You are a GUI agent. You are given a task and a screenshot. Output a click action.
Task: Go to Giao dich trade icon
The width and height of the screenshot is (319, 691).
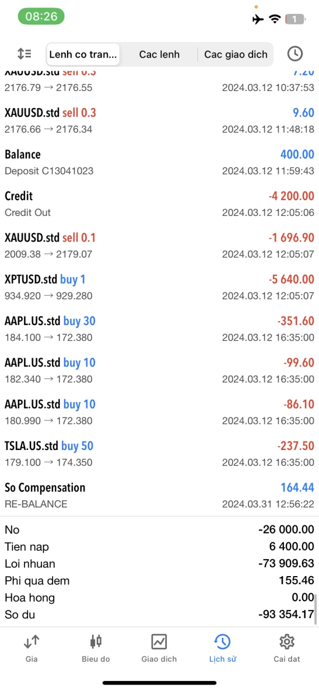pos(159,648)
